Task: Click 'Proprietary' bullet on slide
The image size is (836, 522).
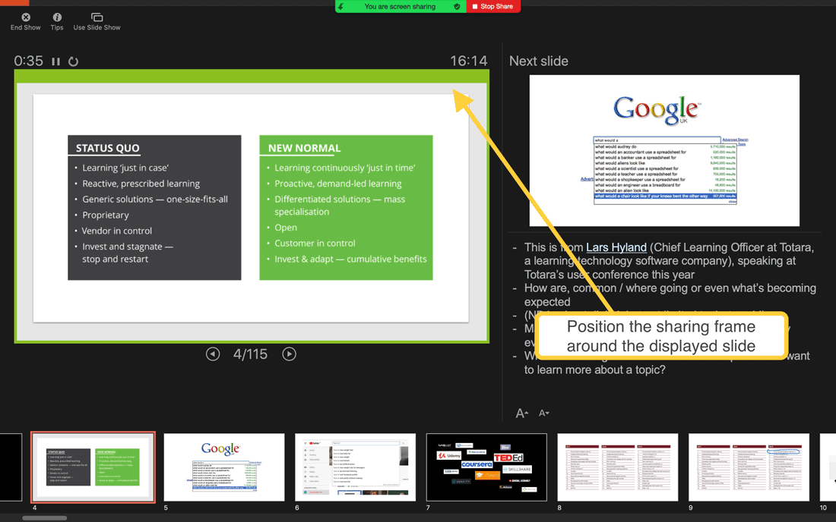Action: click(106, 215)
